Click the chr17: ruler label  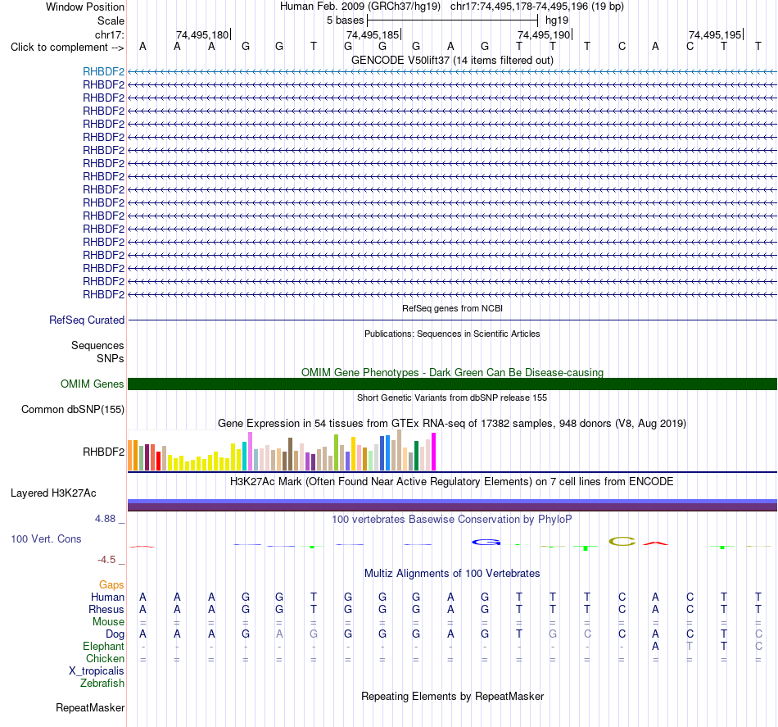click(x=109, y=34)
